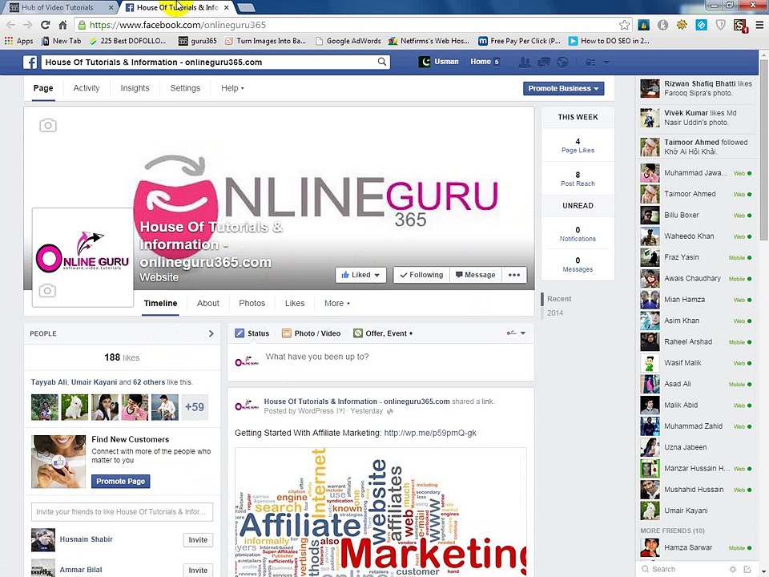Click the new message compose icon in chat

point(747,569)
